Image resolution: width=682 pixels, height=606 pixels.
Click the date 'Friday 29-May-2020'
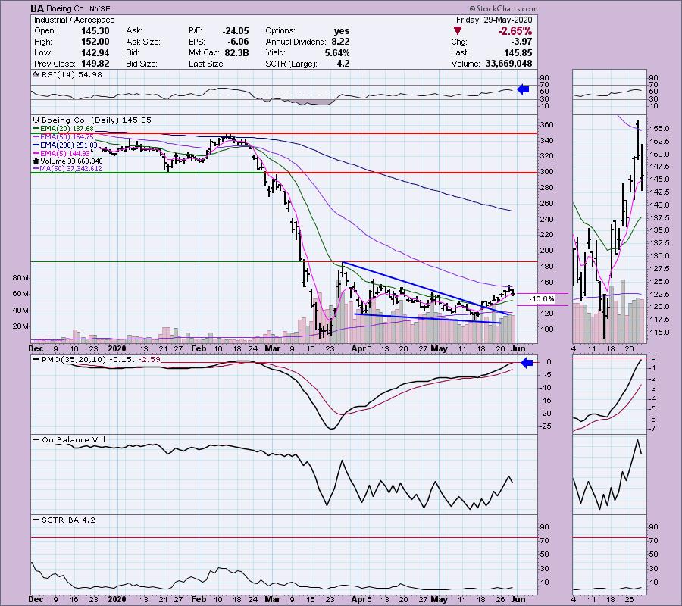click(x=494, y=20)
